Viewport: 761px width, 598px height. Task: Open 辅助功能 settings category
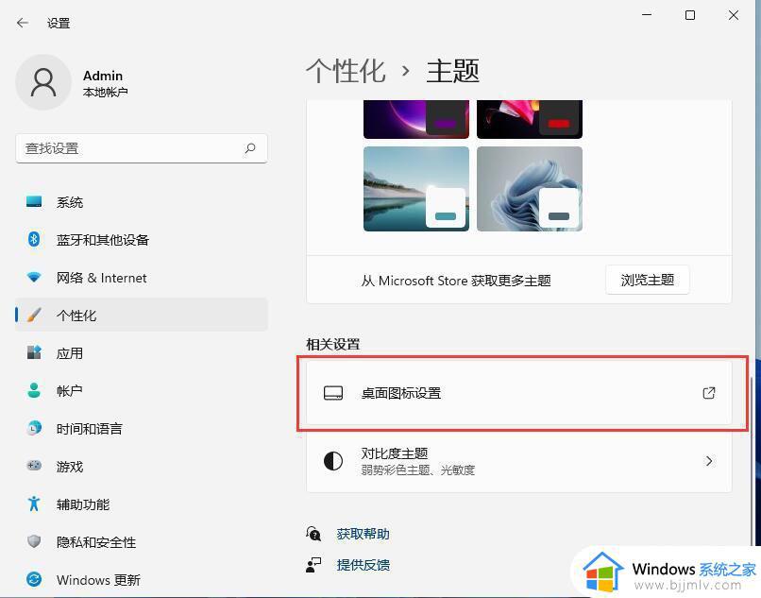coord(142,504)
